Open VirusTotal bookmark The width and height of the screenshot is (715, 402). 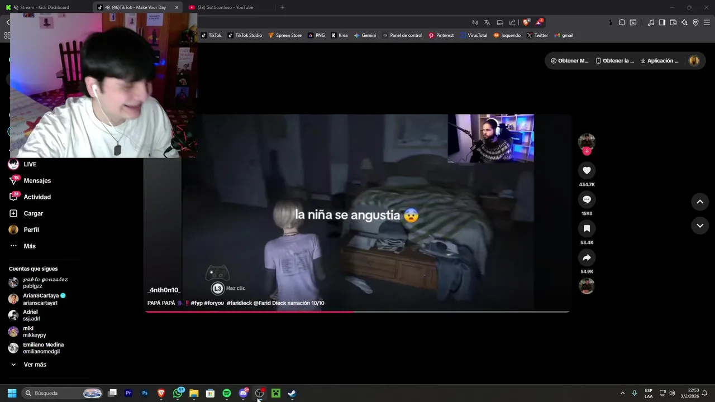point(474,35)
